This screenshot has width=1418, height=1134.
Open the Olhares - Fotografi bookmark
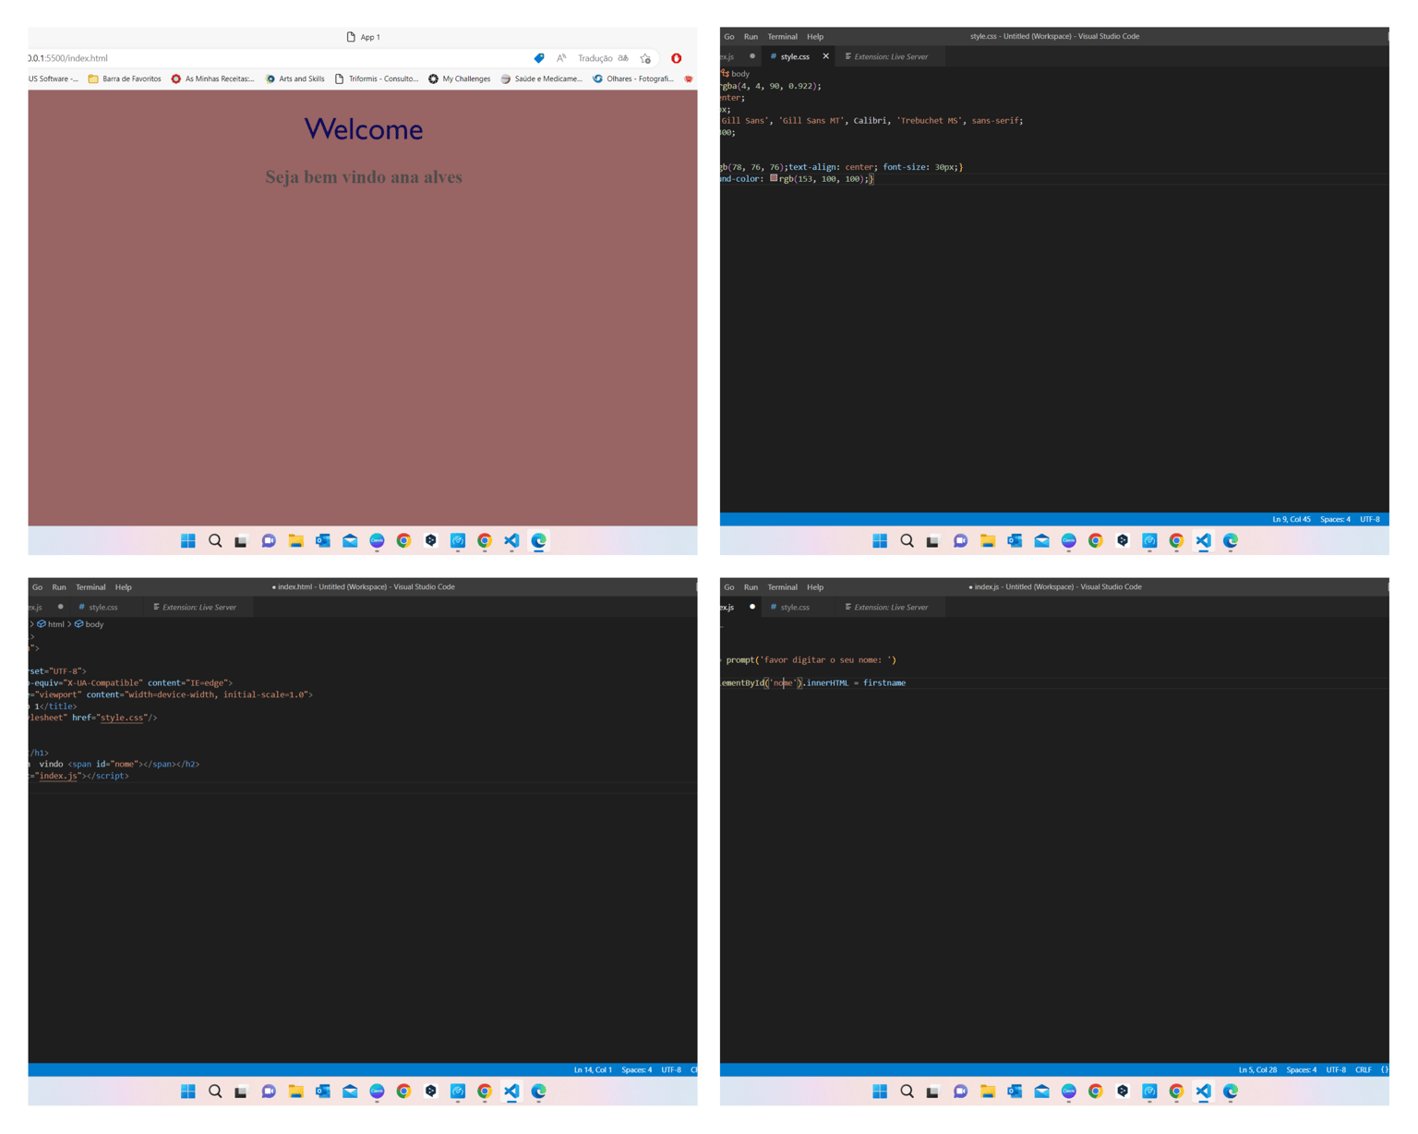[x=633, y=78]
